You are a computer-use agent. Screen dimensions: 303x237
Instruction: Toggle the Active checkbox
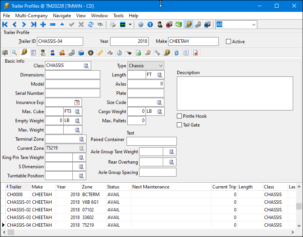[229, 42]
